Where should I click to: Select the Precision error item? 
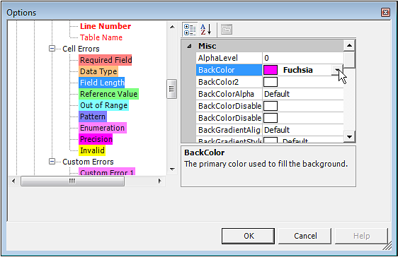coord(96,139)
